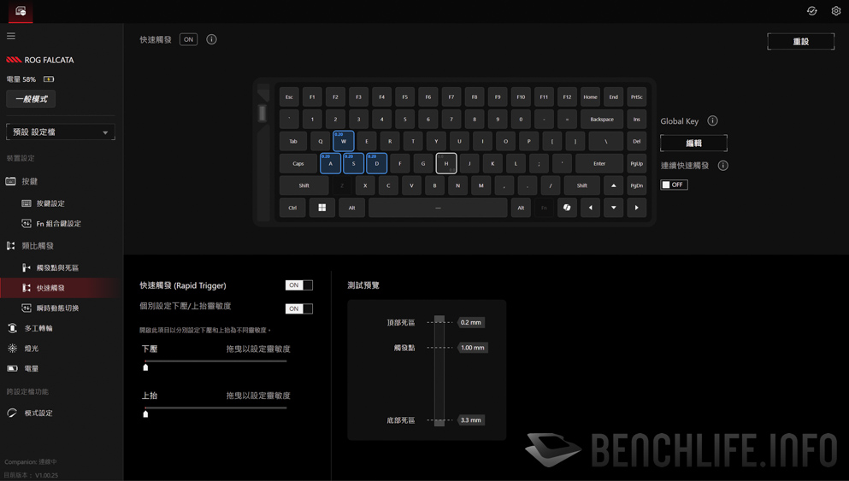
Task: Click info icon beside 快速觸發 ON badge
Action: [212, 39]
